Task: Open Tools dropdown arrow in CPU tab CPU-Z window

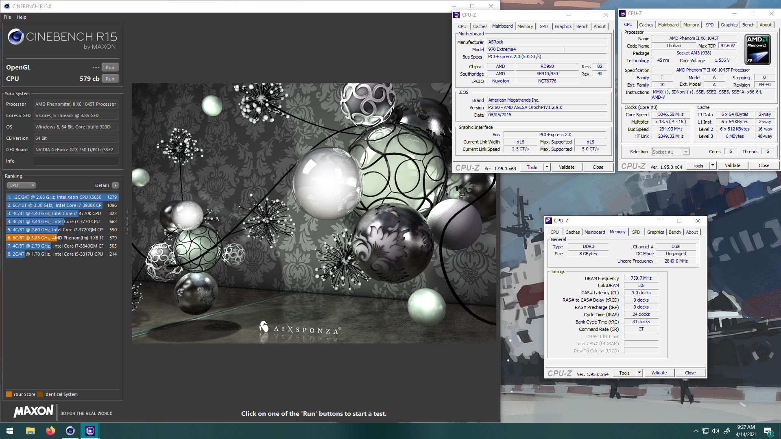Action: (x=713, y=165)
